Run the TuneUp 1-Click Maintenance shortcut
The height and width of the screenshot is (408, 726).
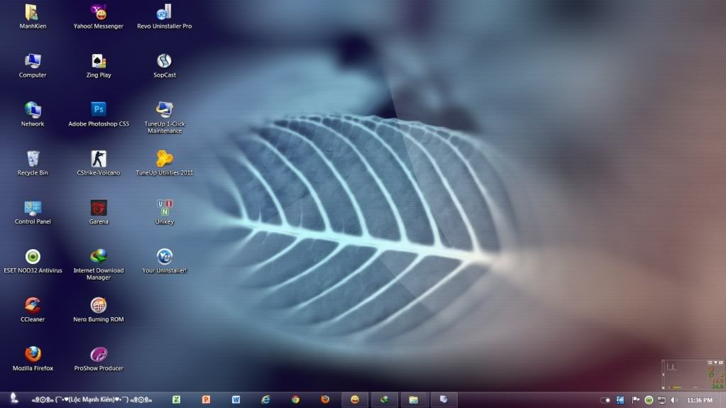click(x=165, y=118)
